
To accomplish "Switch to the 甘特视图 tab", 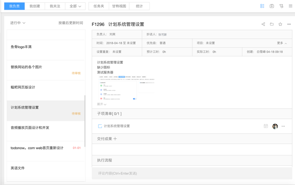I will 119,6.
